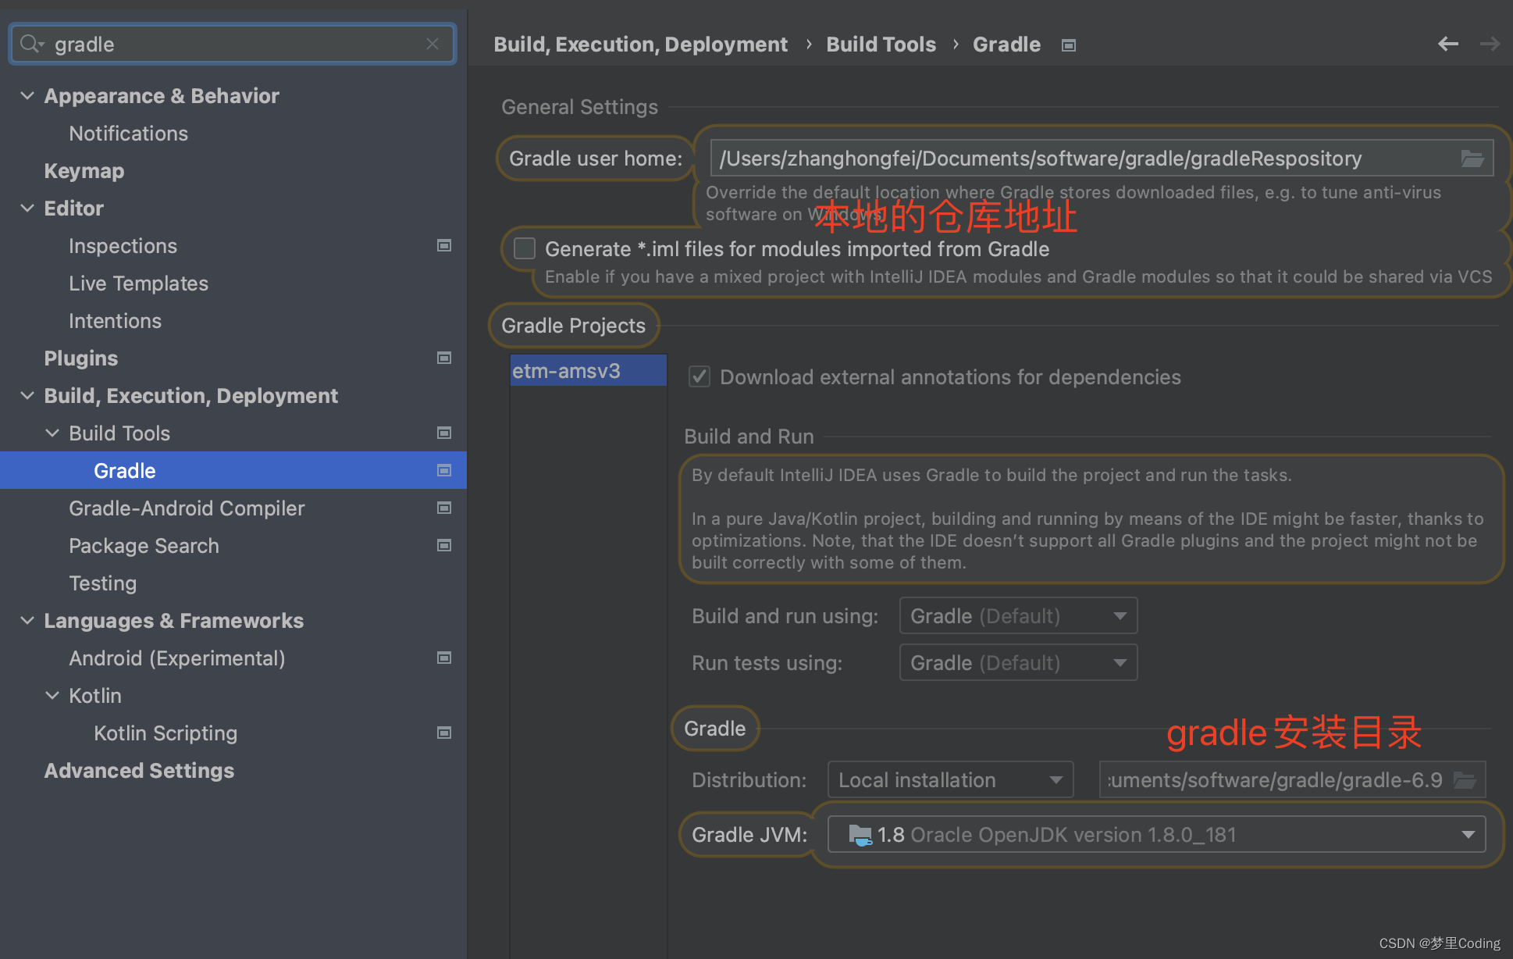The height and width of the screenshot is (959, 1513).
Task: Collapse the Editor section
Action: coord(27,208)
